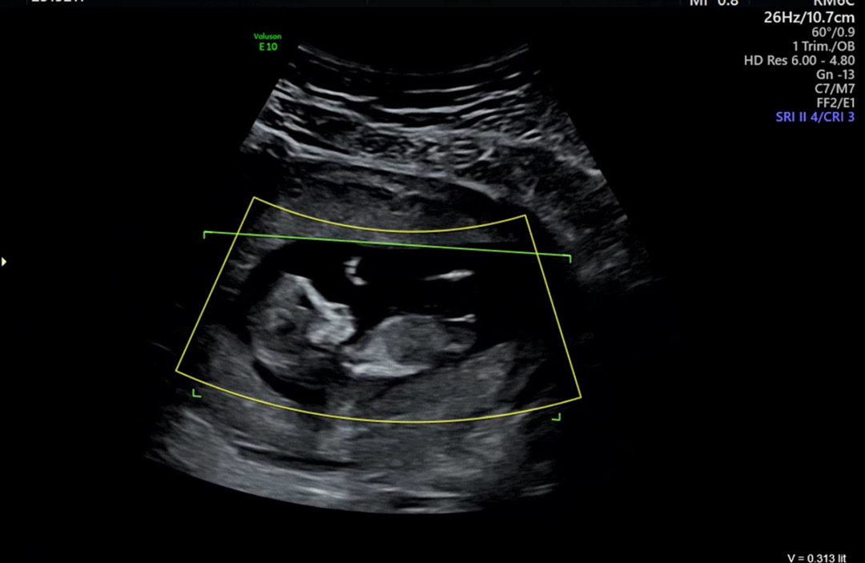Screen dimensions: 865x563
Task: Click the focus depth marker triangle on left edge
Action: [4, 261]
